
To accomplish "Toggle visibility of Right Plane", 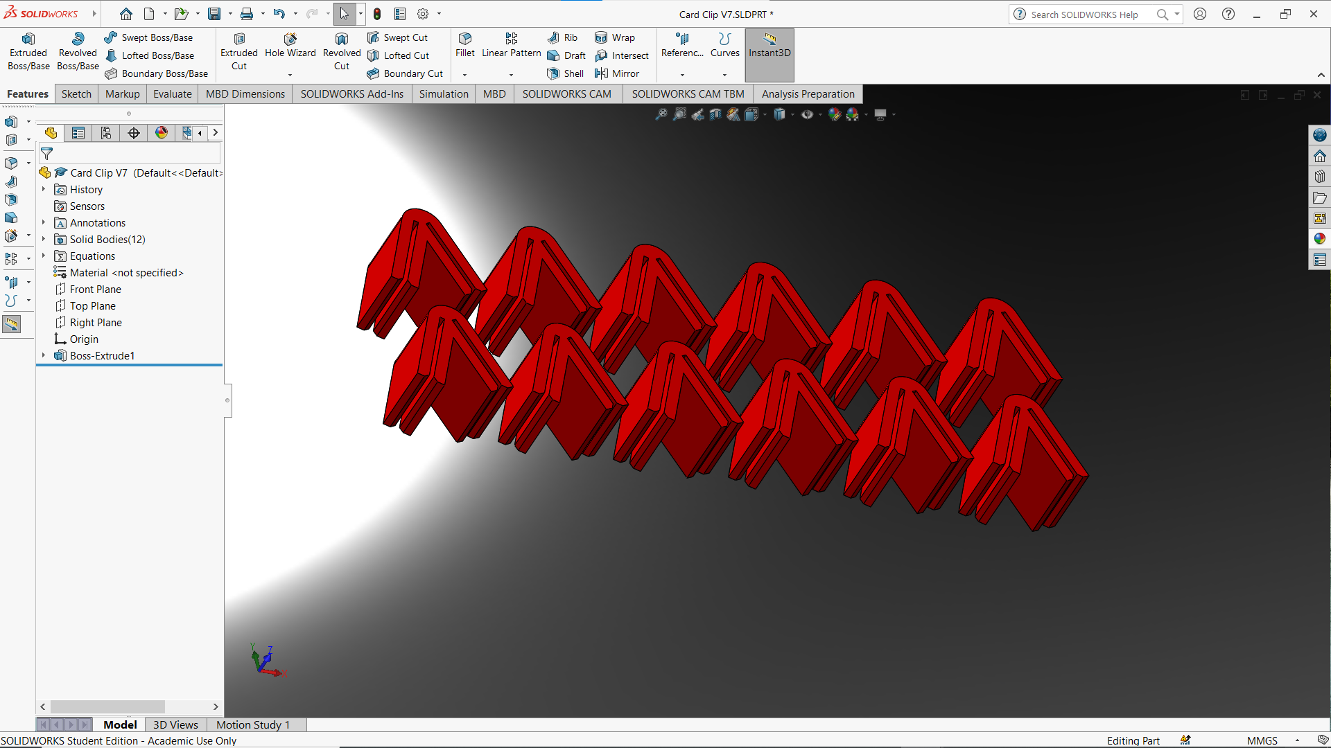I will [x=96, y=321].
